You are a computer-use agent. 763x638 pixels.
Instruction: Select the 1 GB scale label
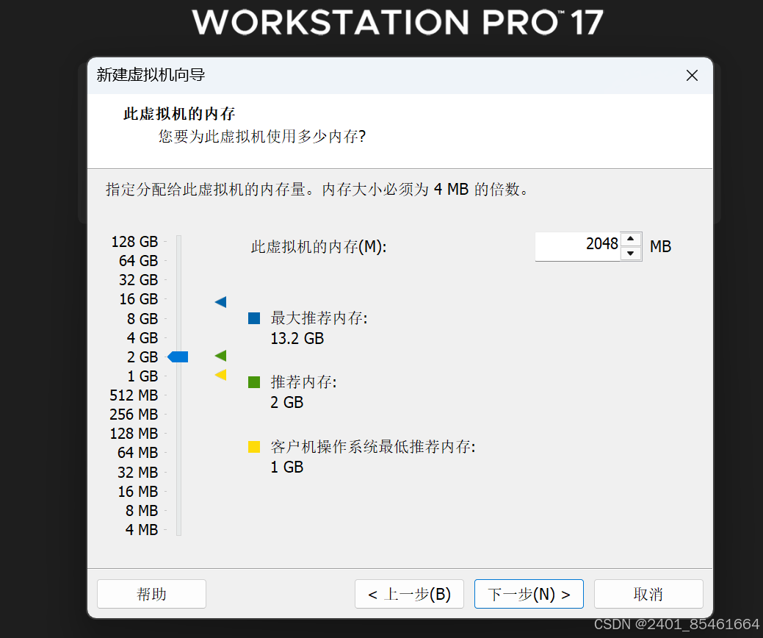142,376
